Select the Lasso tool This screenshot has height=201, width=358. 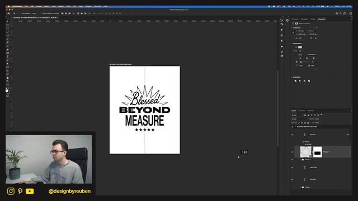pyautogui.click(x=7, y=32)
